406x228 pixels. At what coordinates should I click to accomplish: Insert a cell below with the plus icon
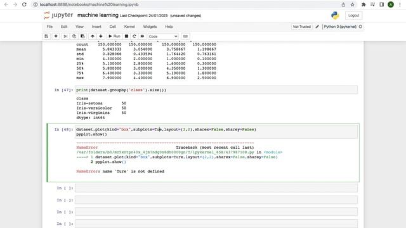pyautogui.click(x=56, y=37)
